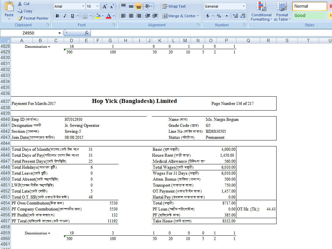Click the PF Total value 11192
The image size is (332, 249).
(x=113, y=221)
